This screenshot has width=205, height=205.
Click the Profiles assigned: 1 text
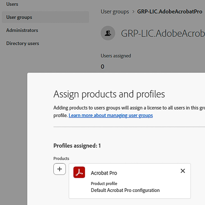77,146
